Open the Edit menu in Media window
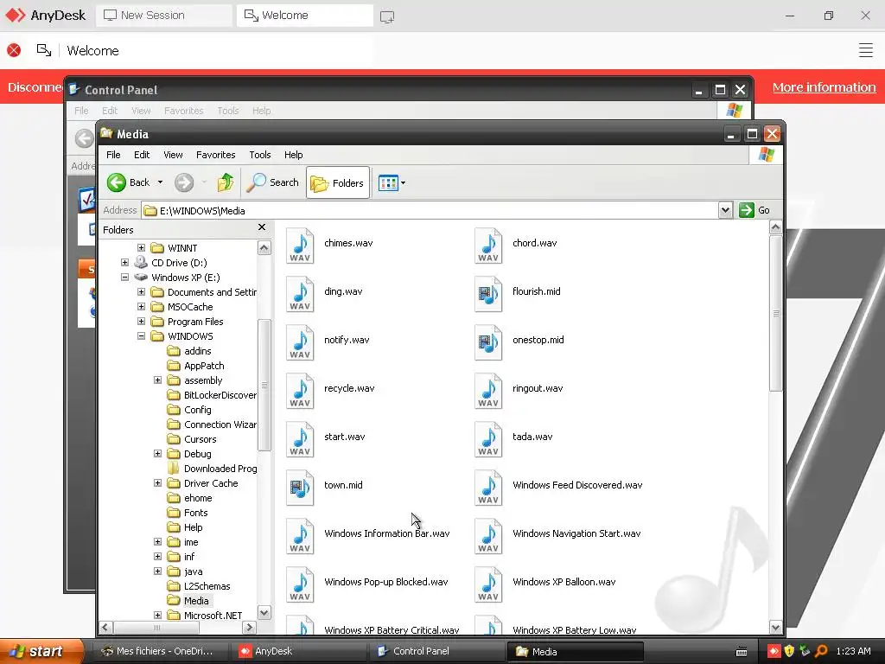This screenshot has width=885, height=664. [x=142, y=155]
